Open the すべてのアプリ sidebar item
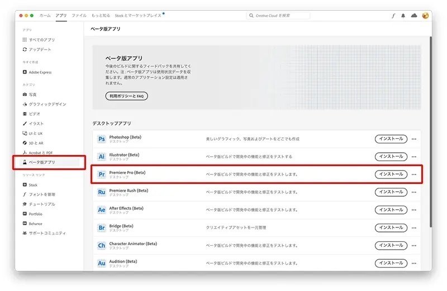 click(x=39, y=40)
